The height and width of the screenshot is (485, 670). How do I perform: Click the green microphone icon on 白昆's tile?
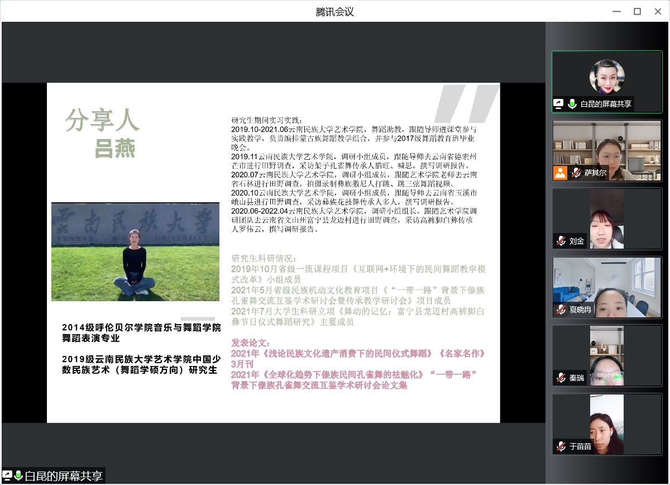coord(572,104)
